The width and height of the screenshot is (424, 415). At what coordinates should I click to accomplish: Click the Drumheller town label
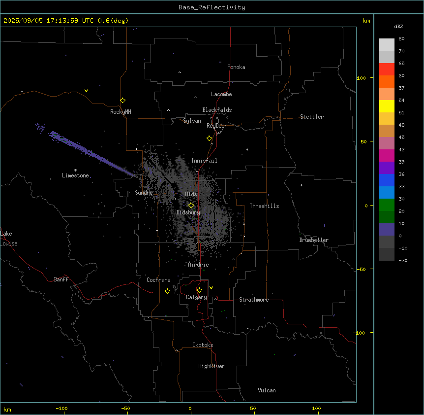point(314,240)
